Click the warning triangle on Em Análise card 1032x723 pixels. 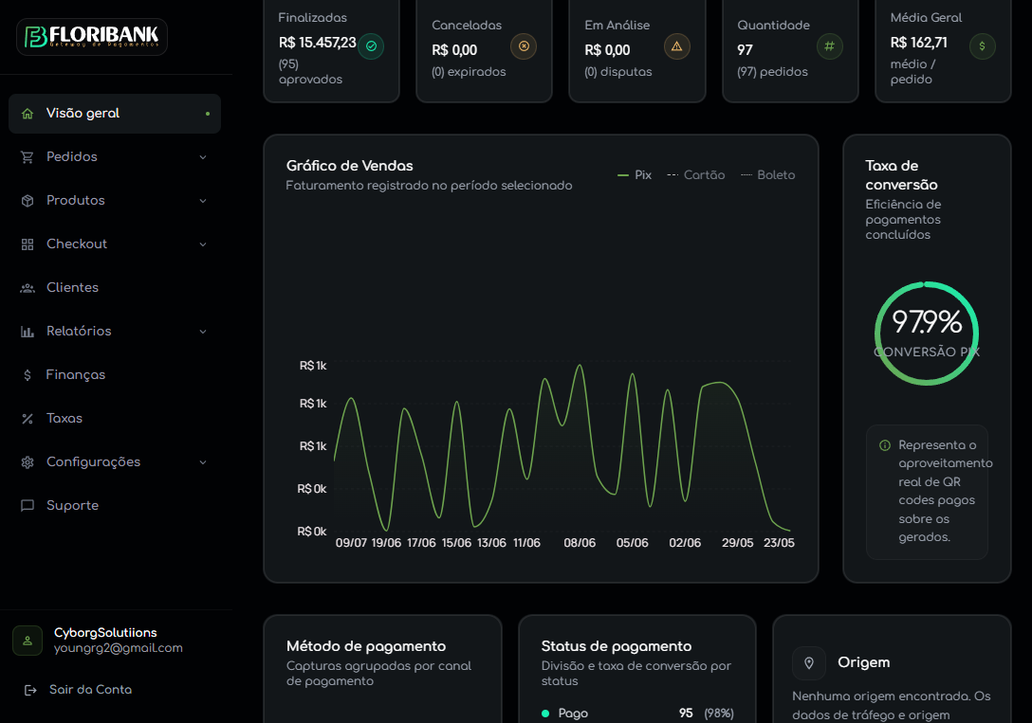676,46
